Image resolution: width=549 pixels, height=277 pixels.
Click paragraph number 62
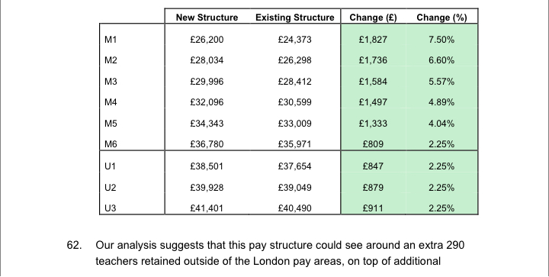74,245
